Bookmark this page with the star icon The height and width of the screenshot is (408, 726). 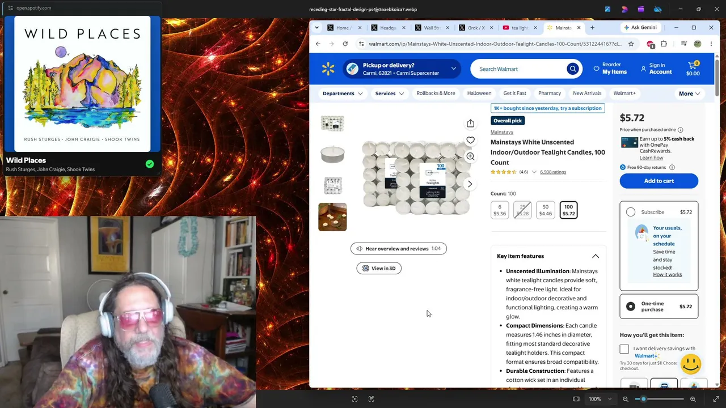631,44
